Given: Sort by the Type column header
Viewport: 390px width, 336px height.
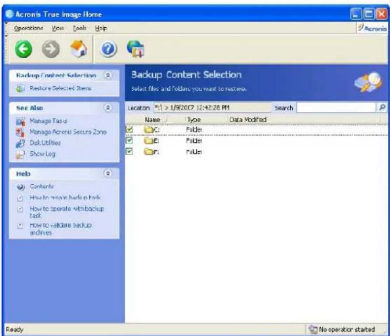Looking at the screenshot, I should pyautogui.click(x=194, y=120).
